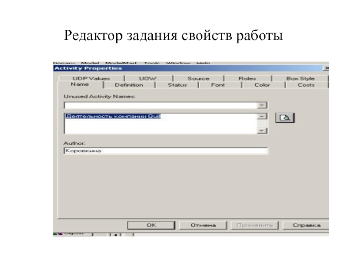Click the name box scroll-down arrow
This screenshot has width=347, height=260.
click(x=262, y=131)
